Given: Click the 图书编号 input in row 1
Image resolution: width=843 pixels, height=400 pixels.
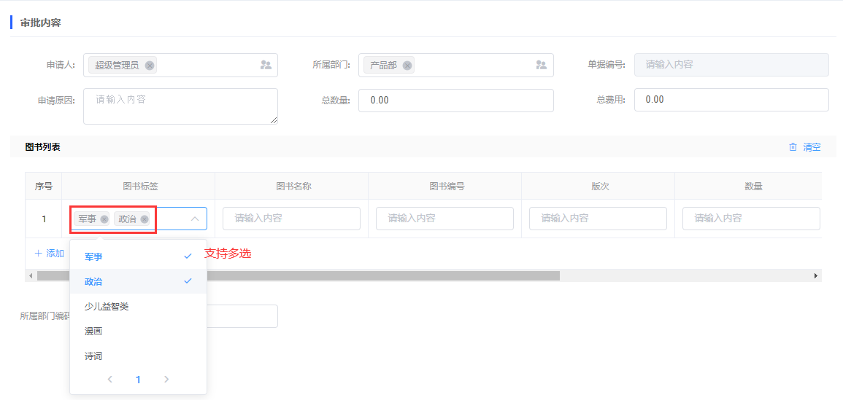Looking at the screenshot, I should (444, 219).
